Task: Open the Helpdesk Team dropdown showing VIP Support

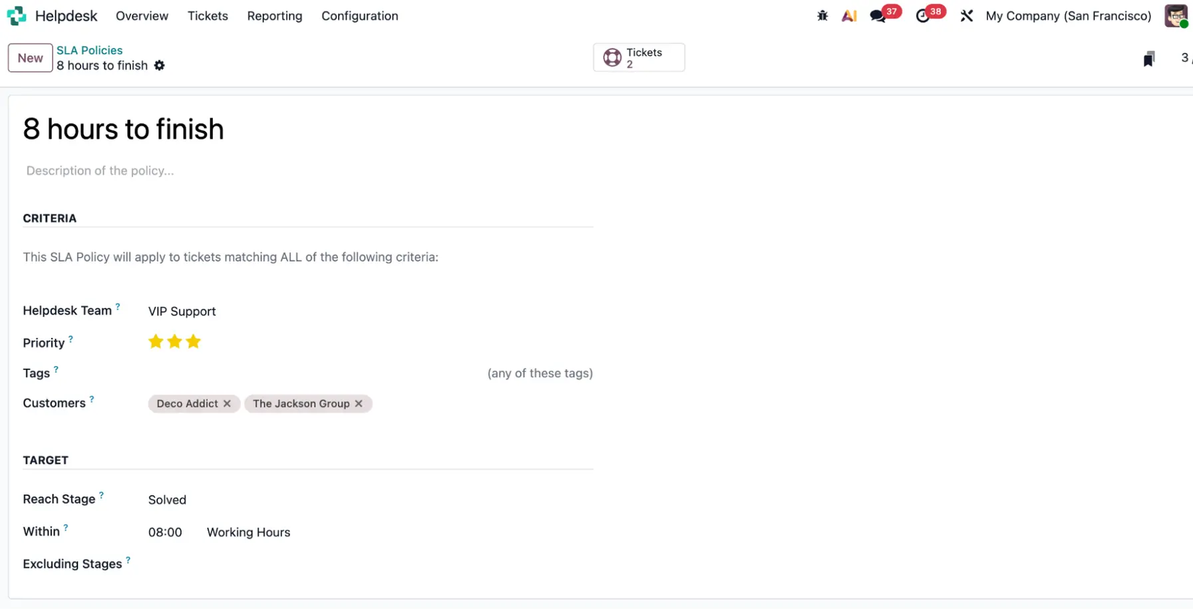Action: click(182, 311)
